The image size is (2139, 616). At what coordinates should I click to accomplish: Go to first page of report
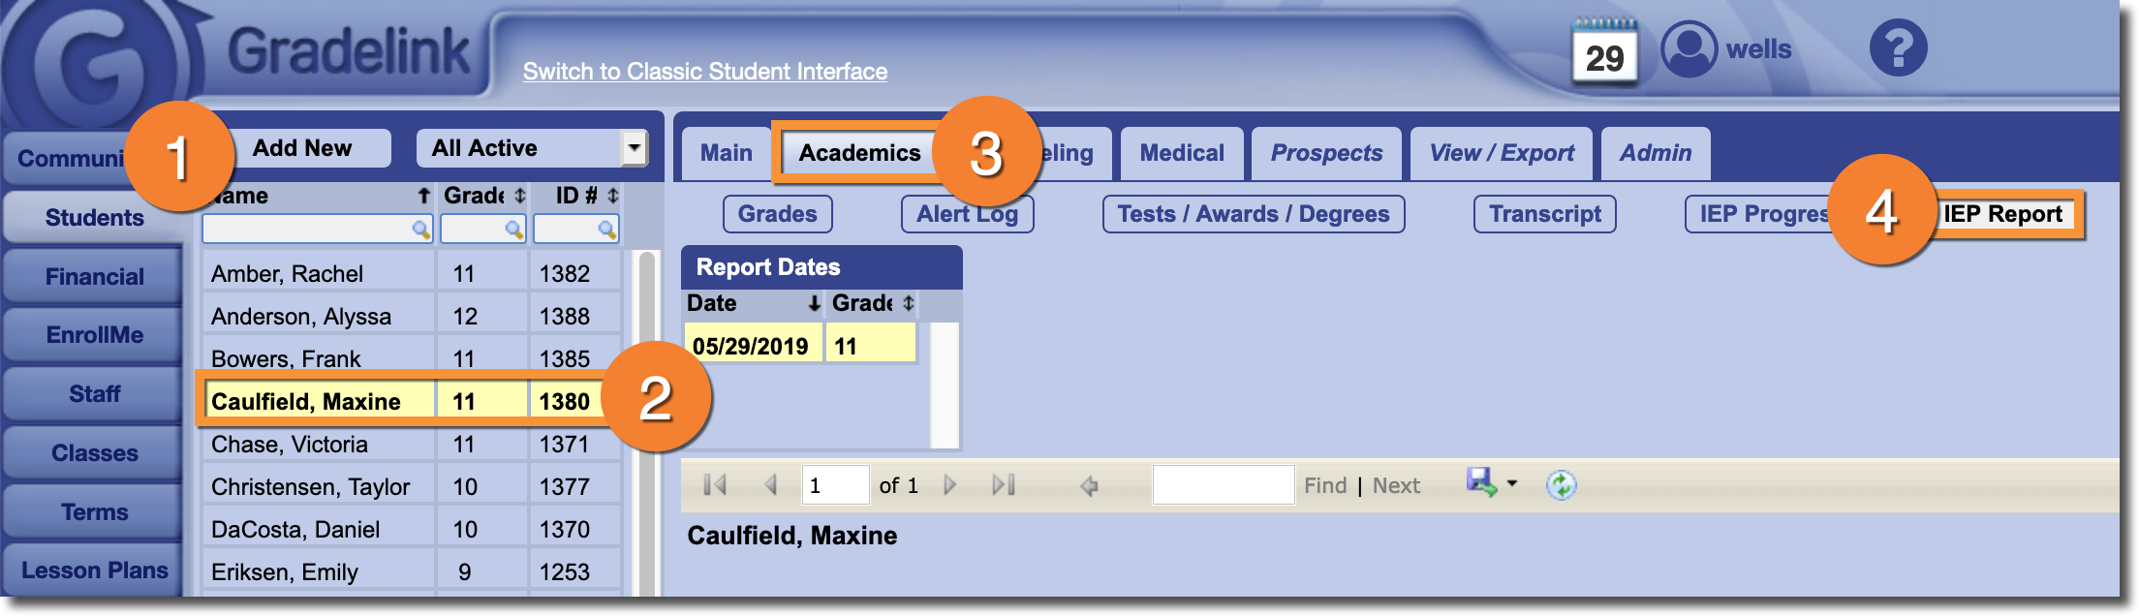point(715,485)
